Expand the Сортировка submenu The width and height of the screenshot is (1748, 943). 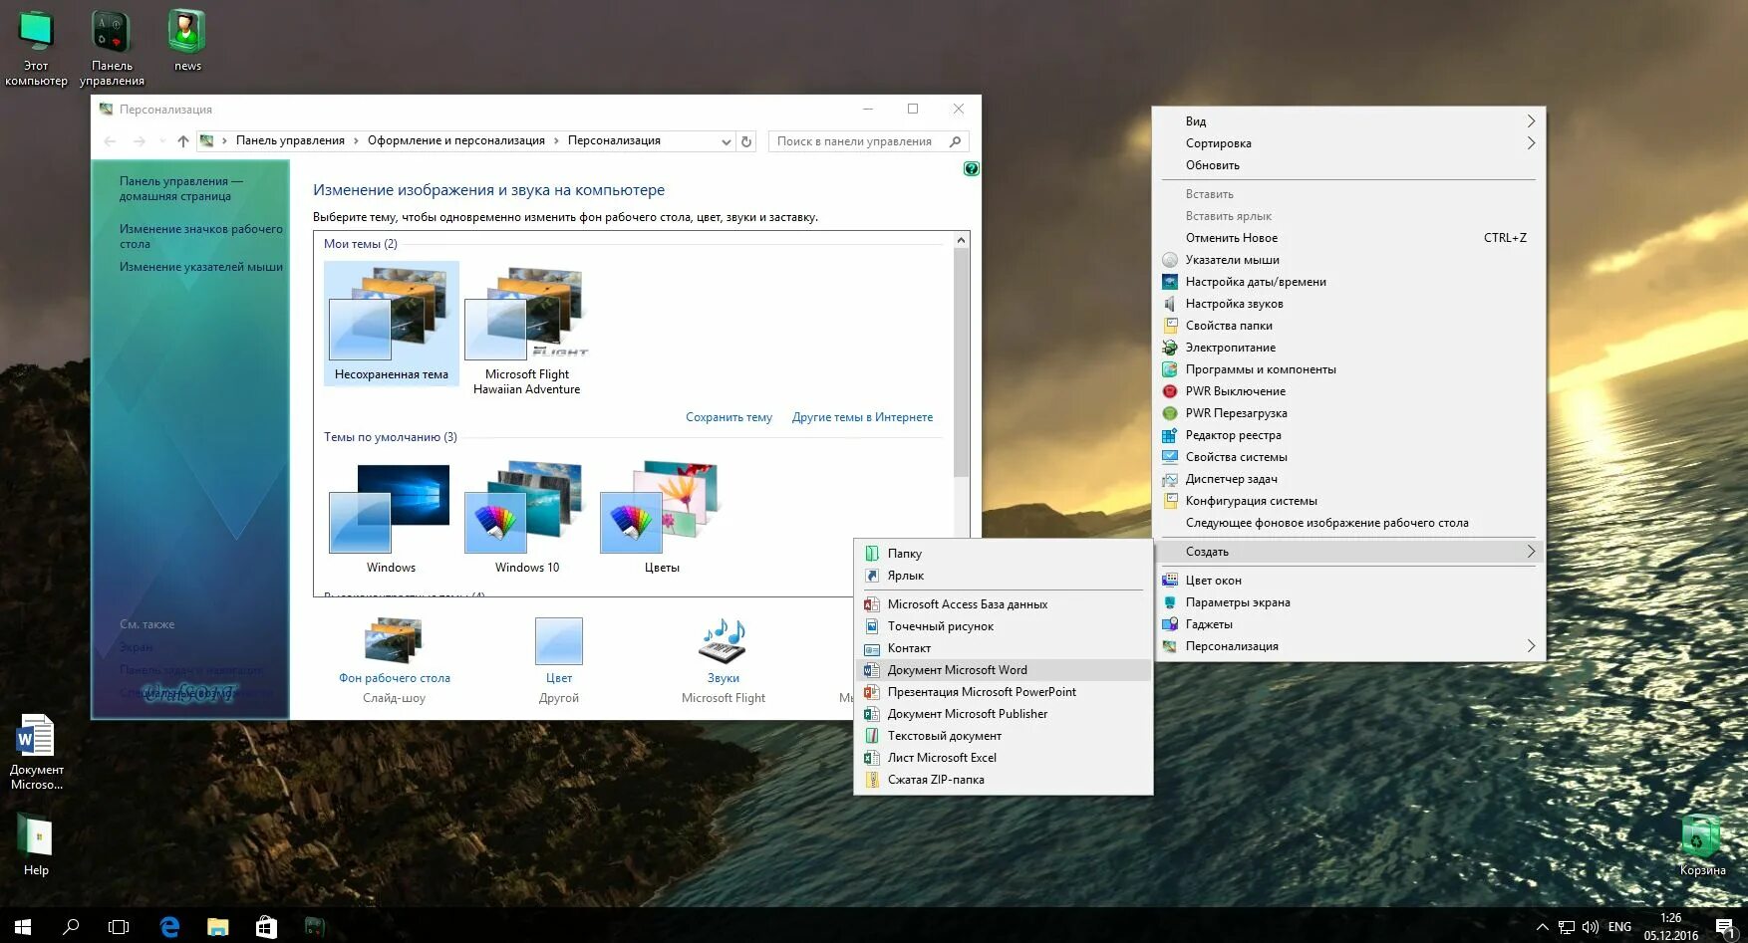click(x=1348, y=143)
